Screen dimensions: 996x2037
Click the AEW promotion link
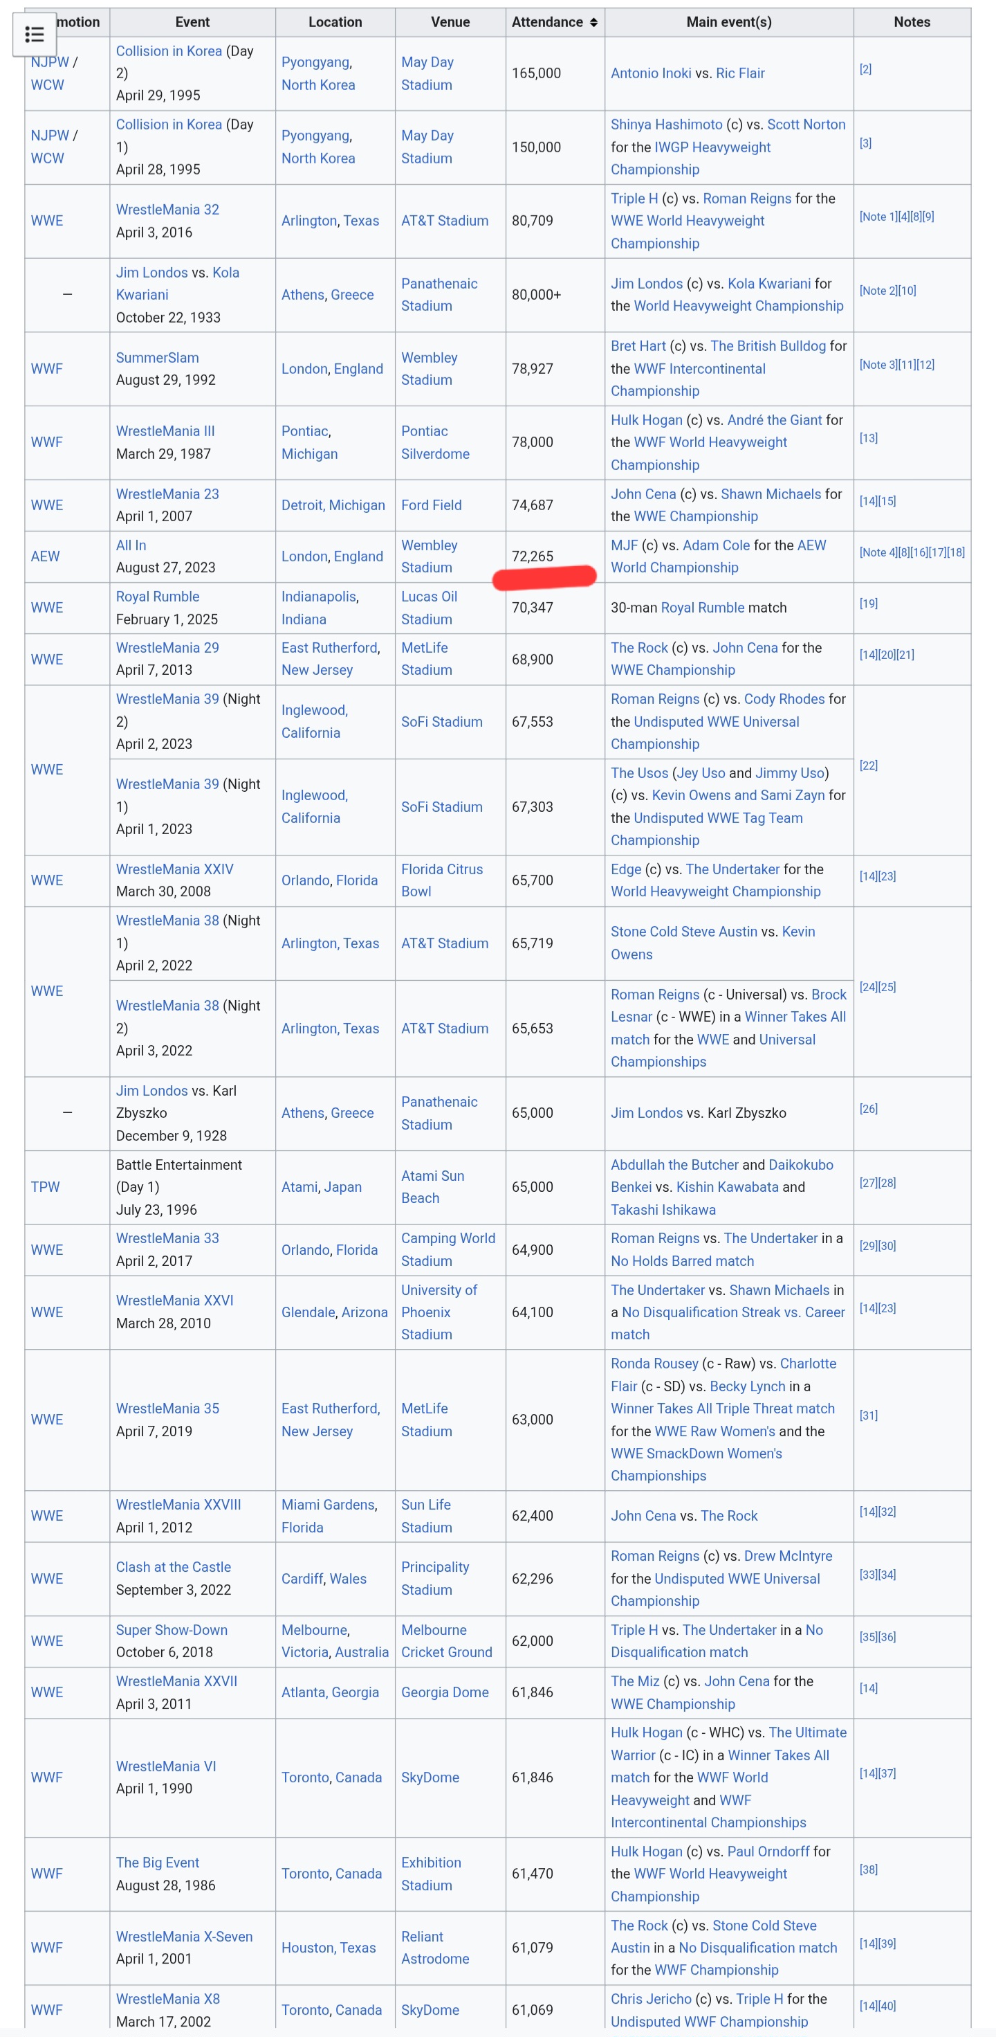click(45, 556)
